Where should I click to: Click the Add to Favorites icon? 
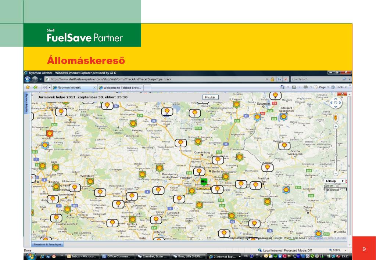[35, 87]
